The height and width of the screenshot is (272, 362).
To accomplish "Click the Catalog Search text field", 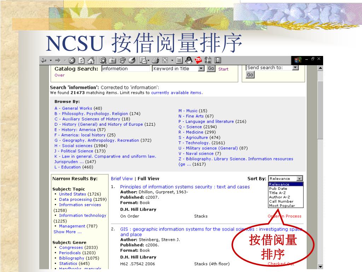I will pyautogui.click(x=126, y=68).
